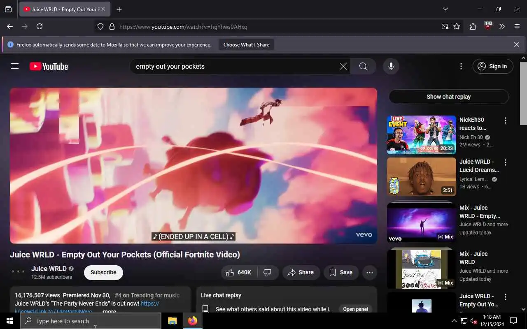Open panel for live chat replay
This screenshot has width=527, height=329.
tap(355, 309)
